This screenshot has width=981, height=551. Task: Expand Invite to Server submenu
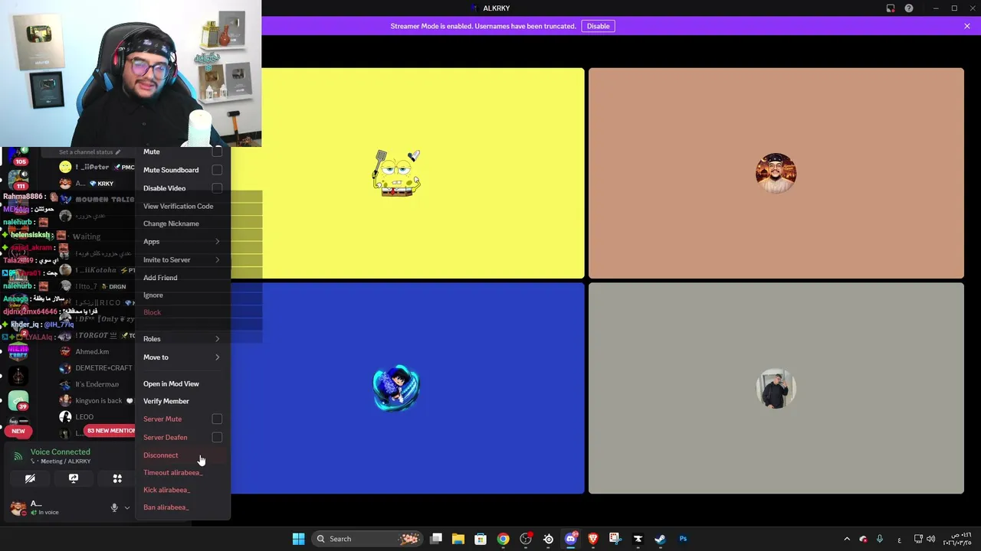pyautogui.click(x=182, y=260)
